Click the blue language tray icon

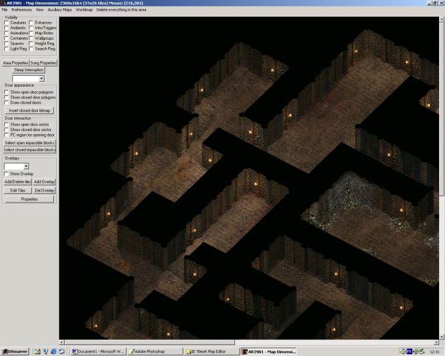click(409, 351)
